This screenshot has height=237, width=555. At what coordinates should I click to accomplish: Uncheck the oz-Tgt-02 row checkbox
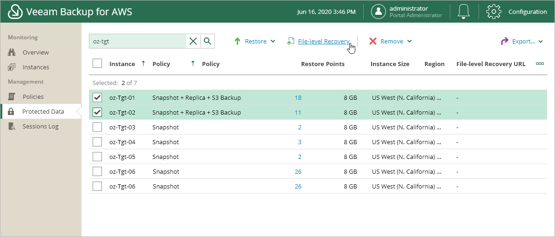coord(97,112)
